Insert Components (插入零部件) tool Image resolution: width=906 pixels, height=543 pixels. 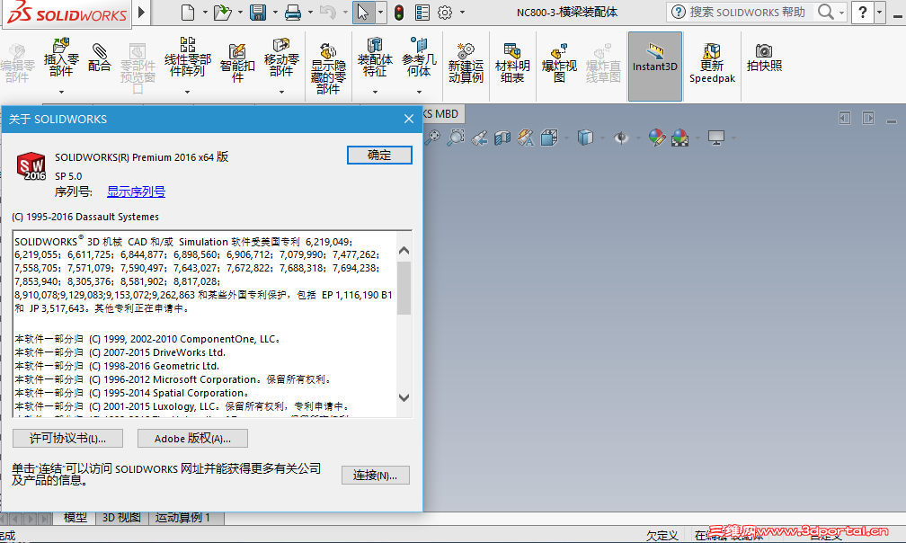[x=61, y=58]
